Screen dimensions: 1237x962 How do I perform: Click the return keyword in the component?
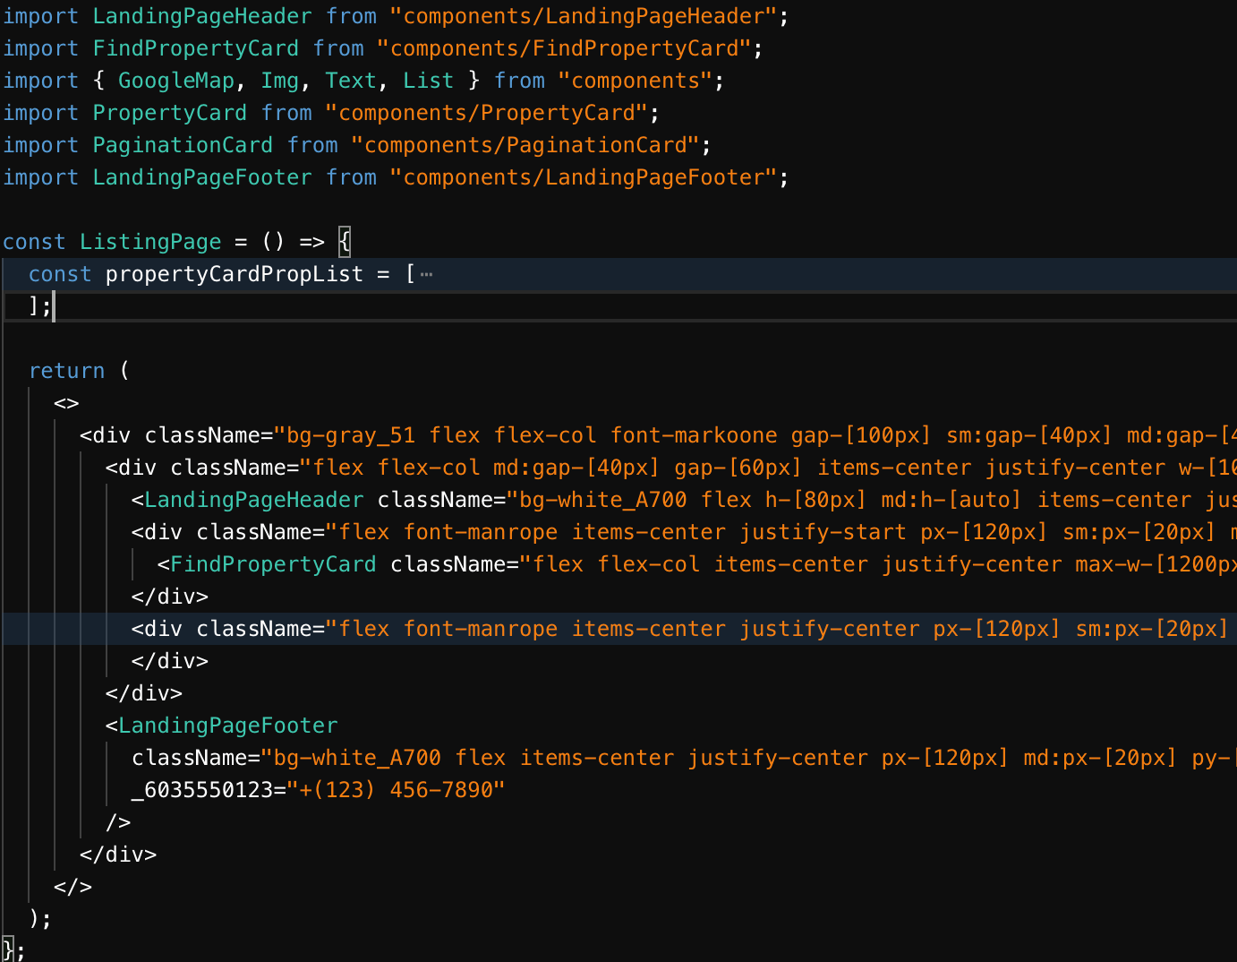(x=67, y=370)
